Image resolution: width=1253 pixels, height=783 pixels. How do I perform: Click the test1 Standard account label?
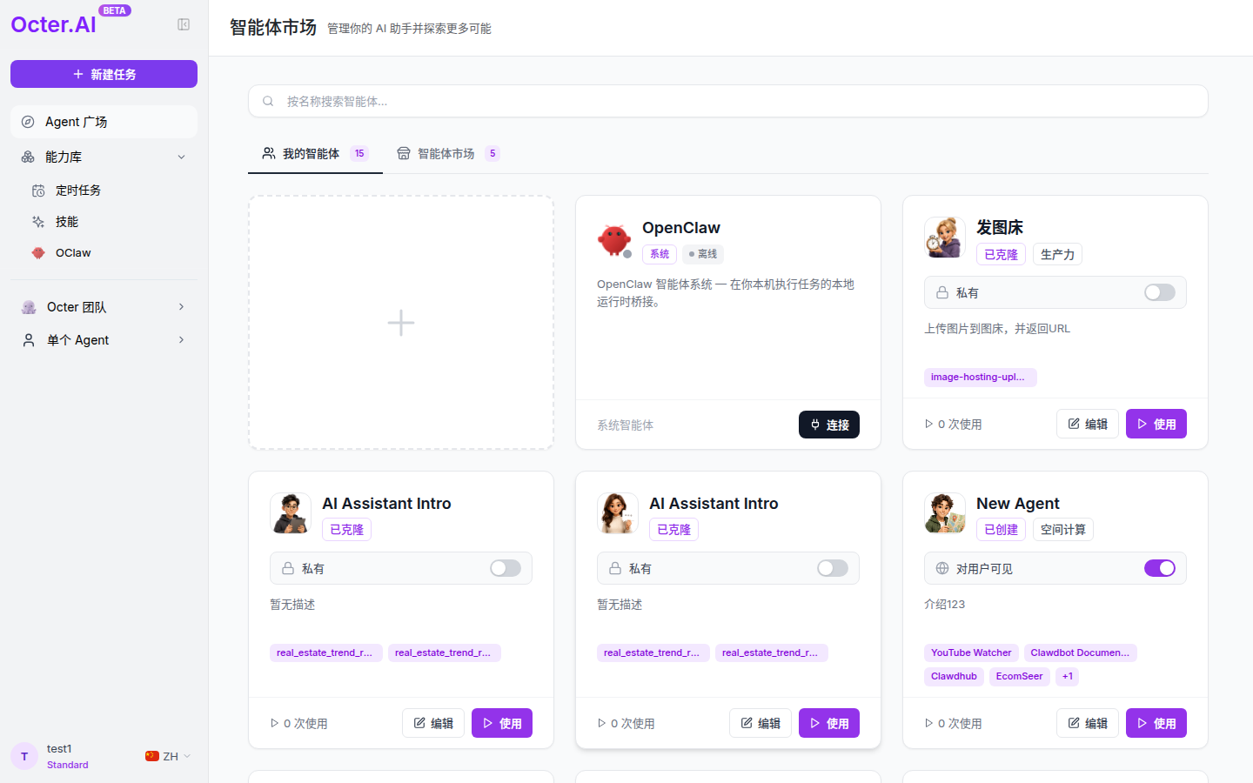click(x=67, y=756)
